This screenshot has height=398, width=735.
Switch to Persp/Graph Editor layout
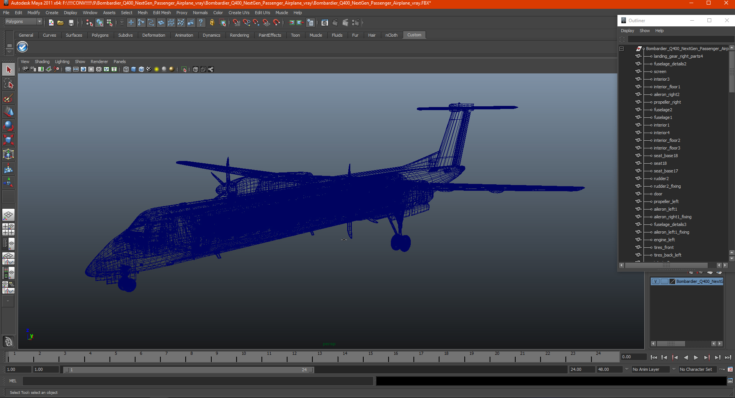pyautogui.click(x=8, y=258)
